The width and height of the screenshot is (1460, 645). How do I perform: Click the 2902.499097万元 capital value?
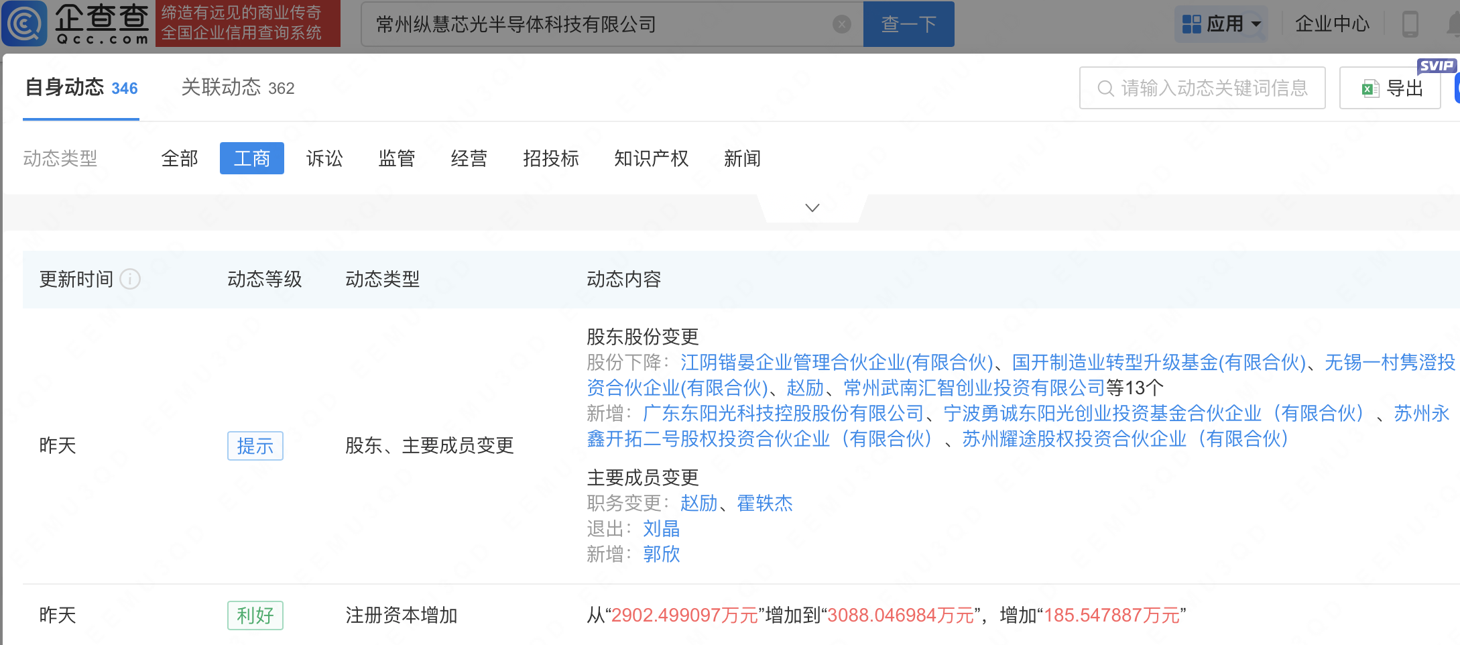tap(684, 615)
